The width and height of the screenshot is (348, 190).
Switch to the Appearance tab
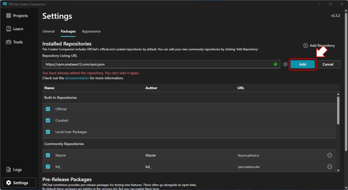91,31
